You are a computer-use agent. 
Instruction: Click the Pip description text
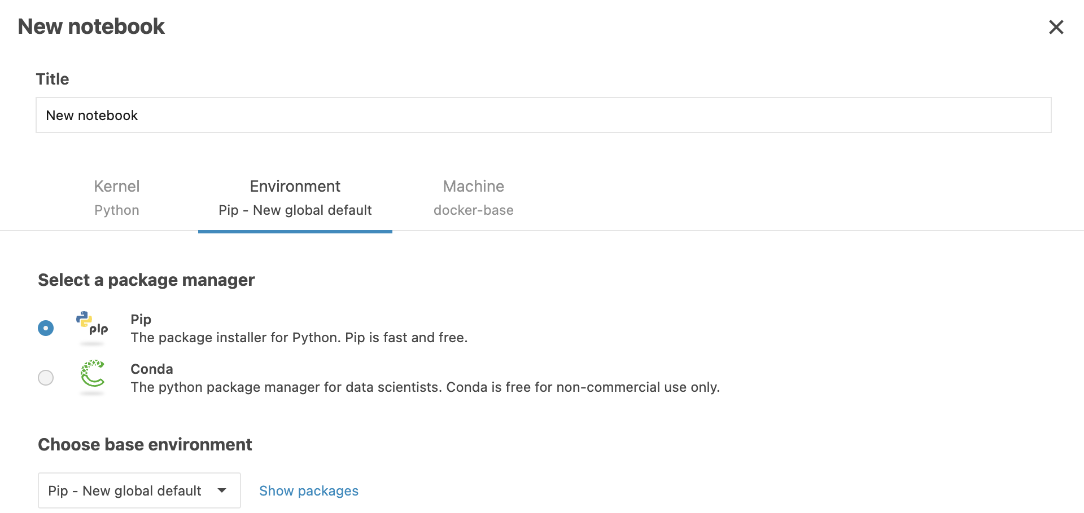point(299,338)
